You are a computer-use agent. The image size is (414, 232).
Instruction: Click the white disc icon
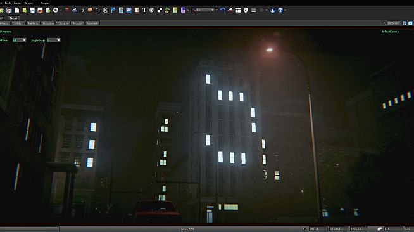(x=56, y=10)
